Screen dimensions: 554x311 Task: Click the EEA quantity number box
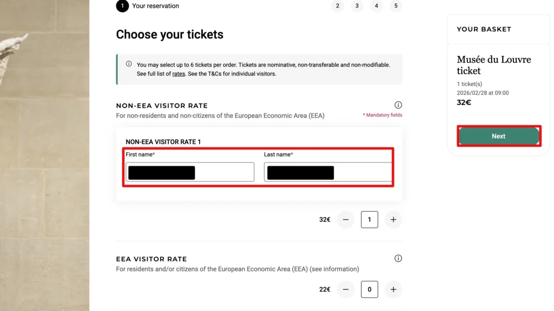point(370,289)
